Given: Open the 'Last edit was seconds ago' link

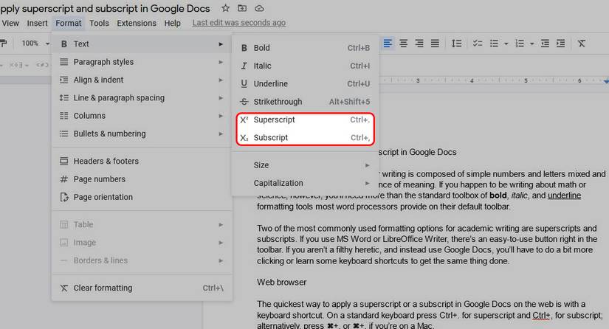Looking at the screenshot, I should click(x=238, y=23).
